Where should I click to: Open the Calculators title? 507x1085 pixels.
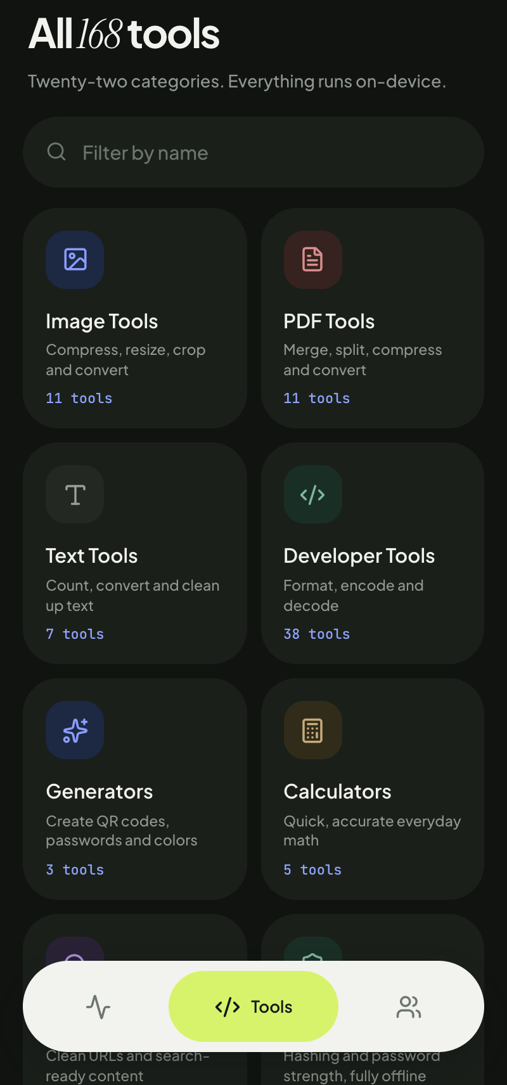338,792
